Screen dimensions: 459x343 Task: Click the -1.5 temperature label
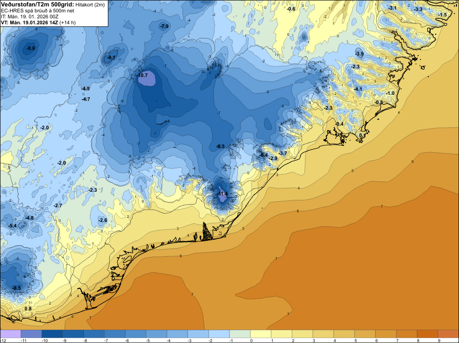pyautogui.click(x=442, y=15)
